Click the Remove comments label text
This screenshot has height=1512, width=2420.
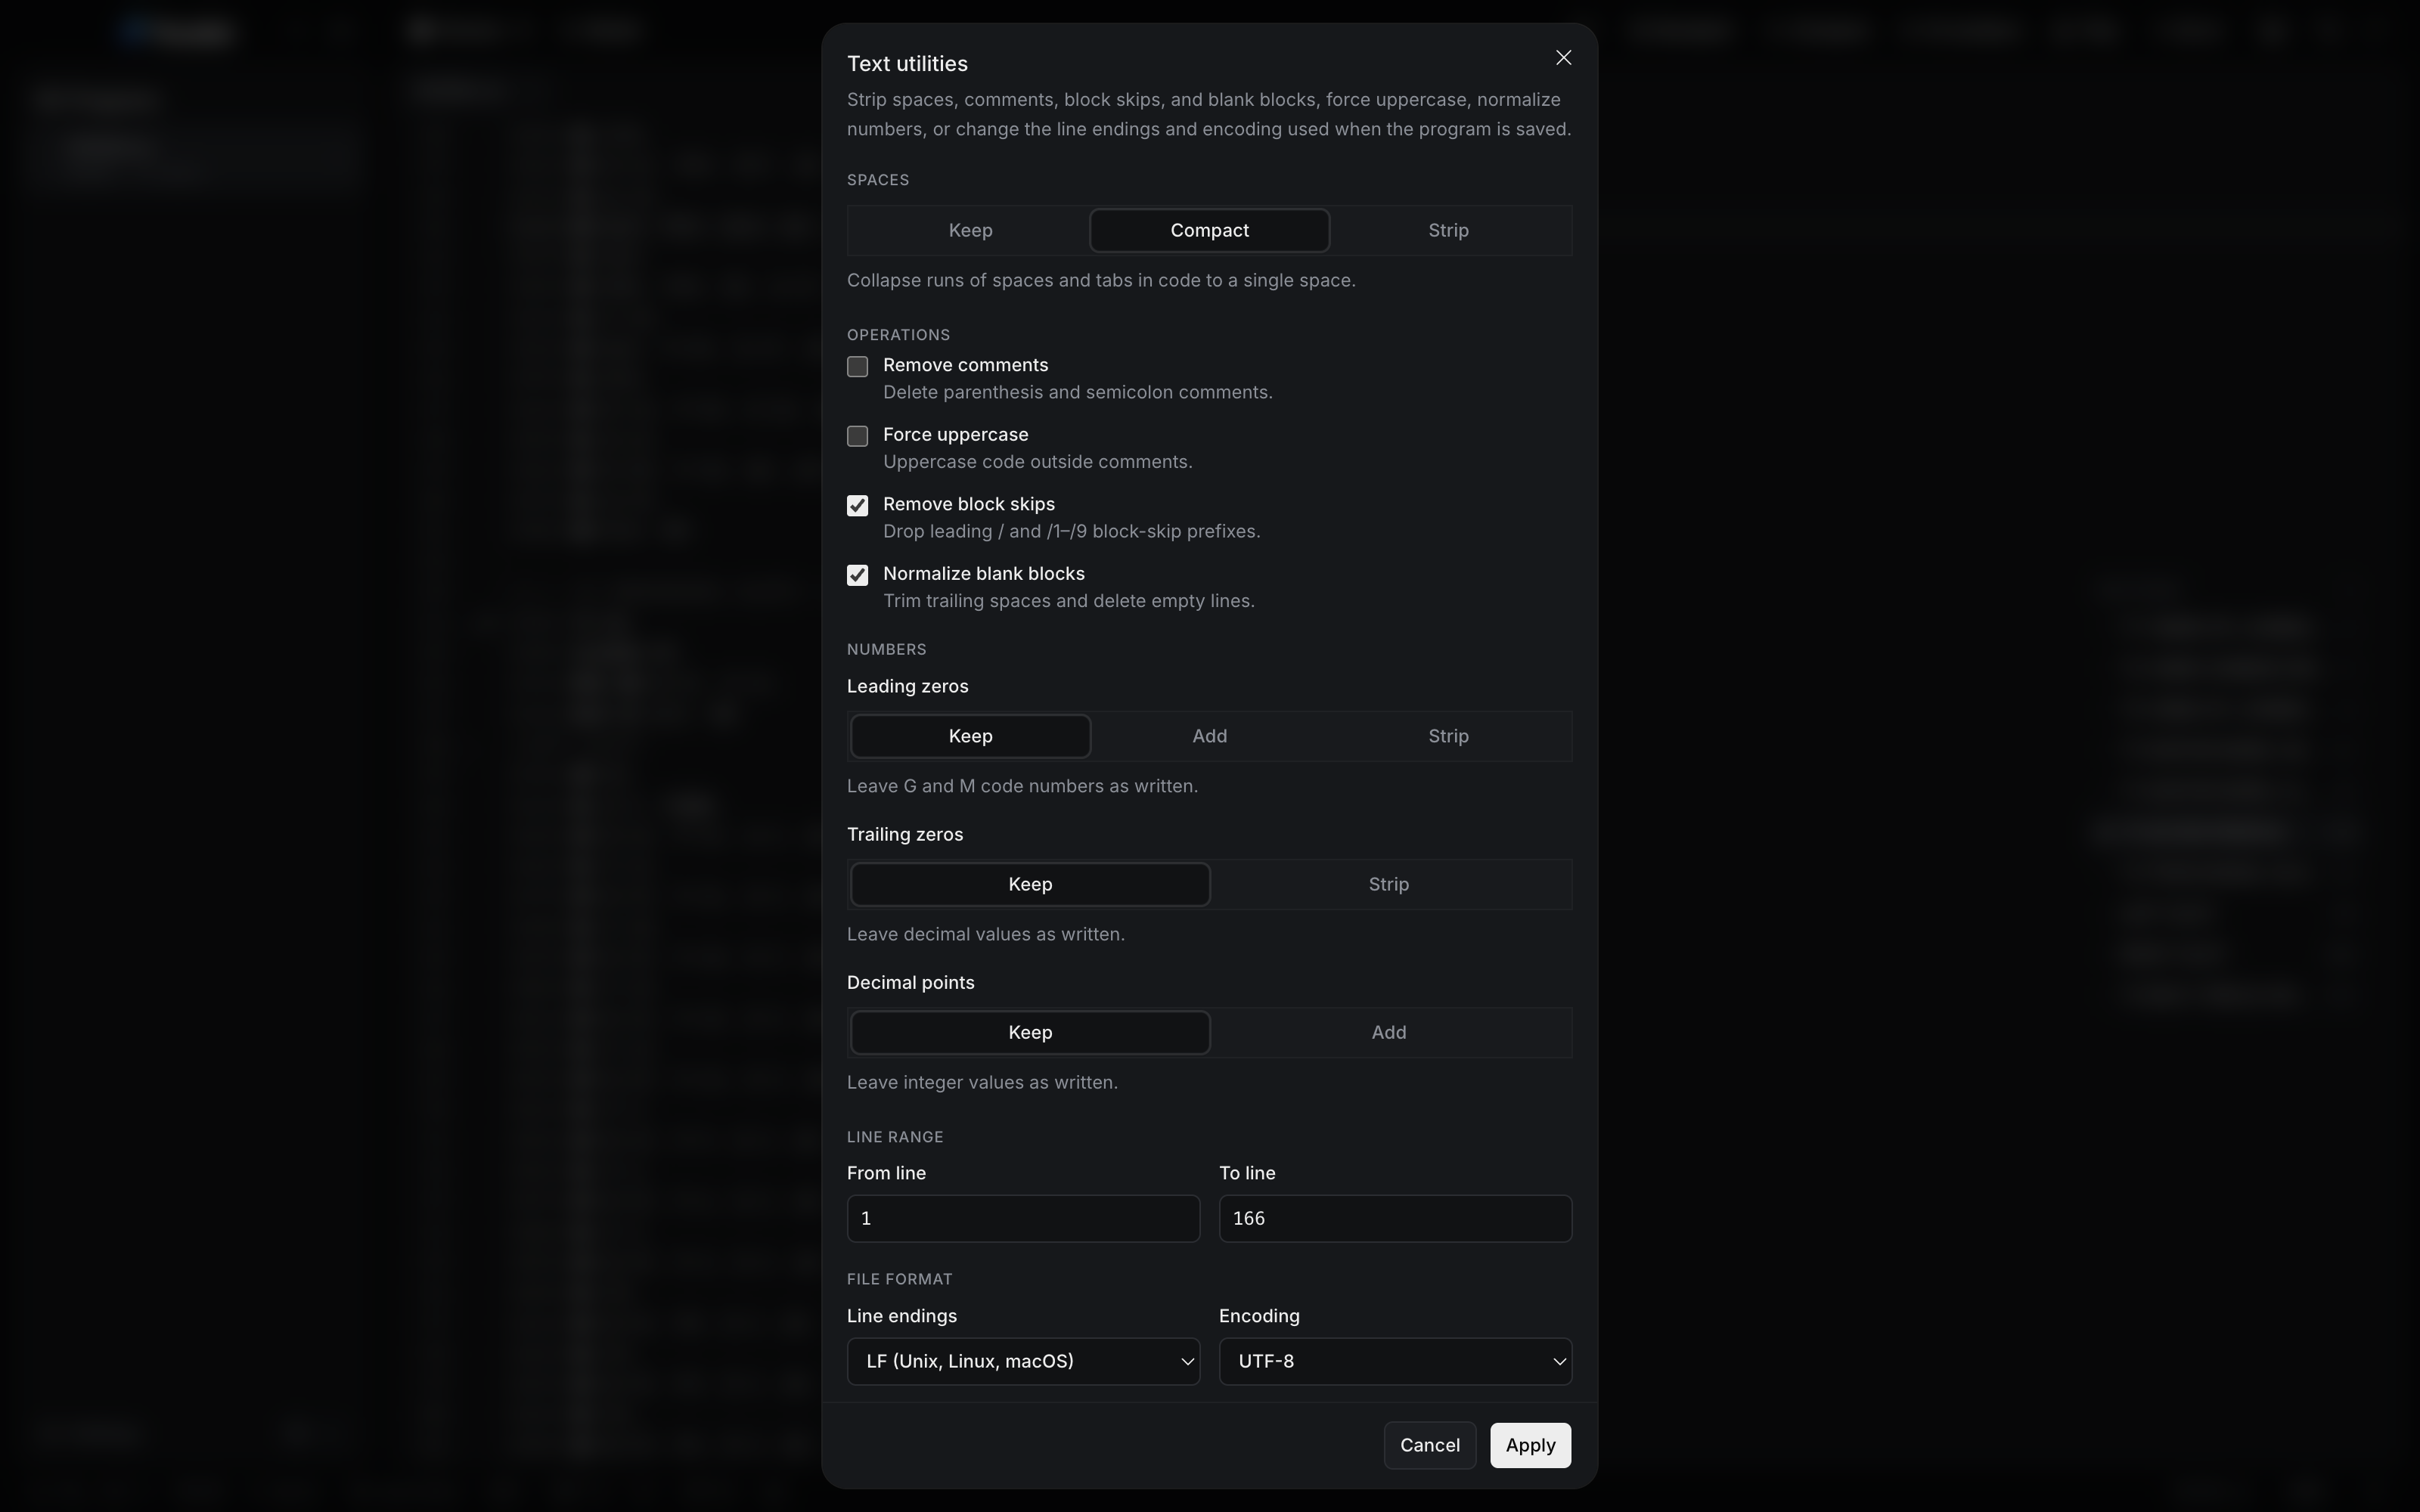pos(965,365)
